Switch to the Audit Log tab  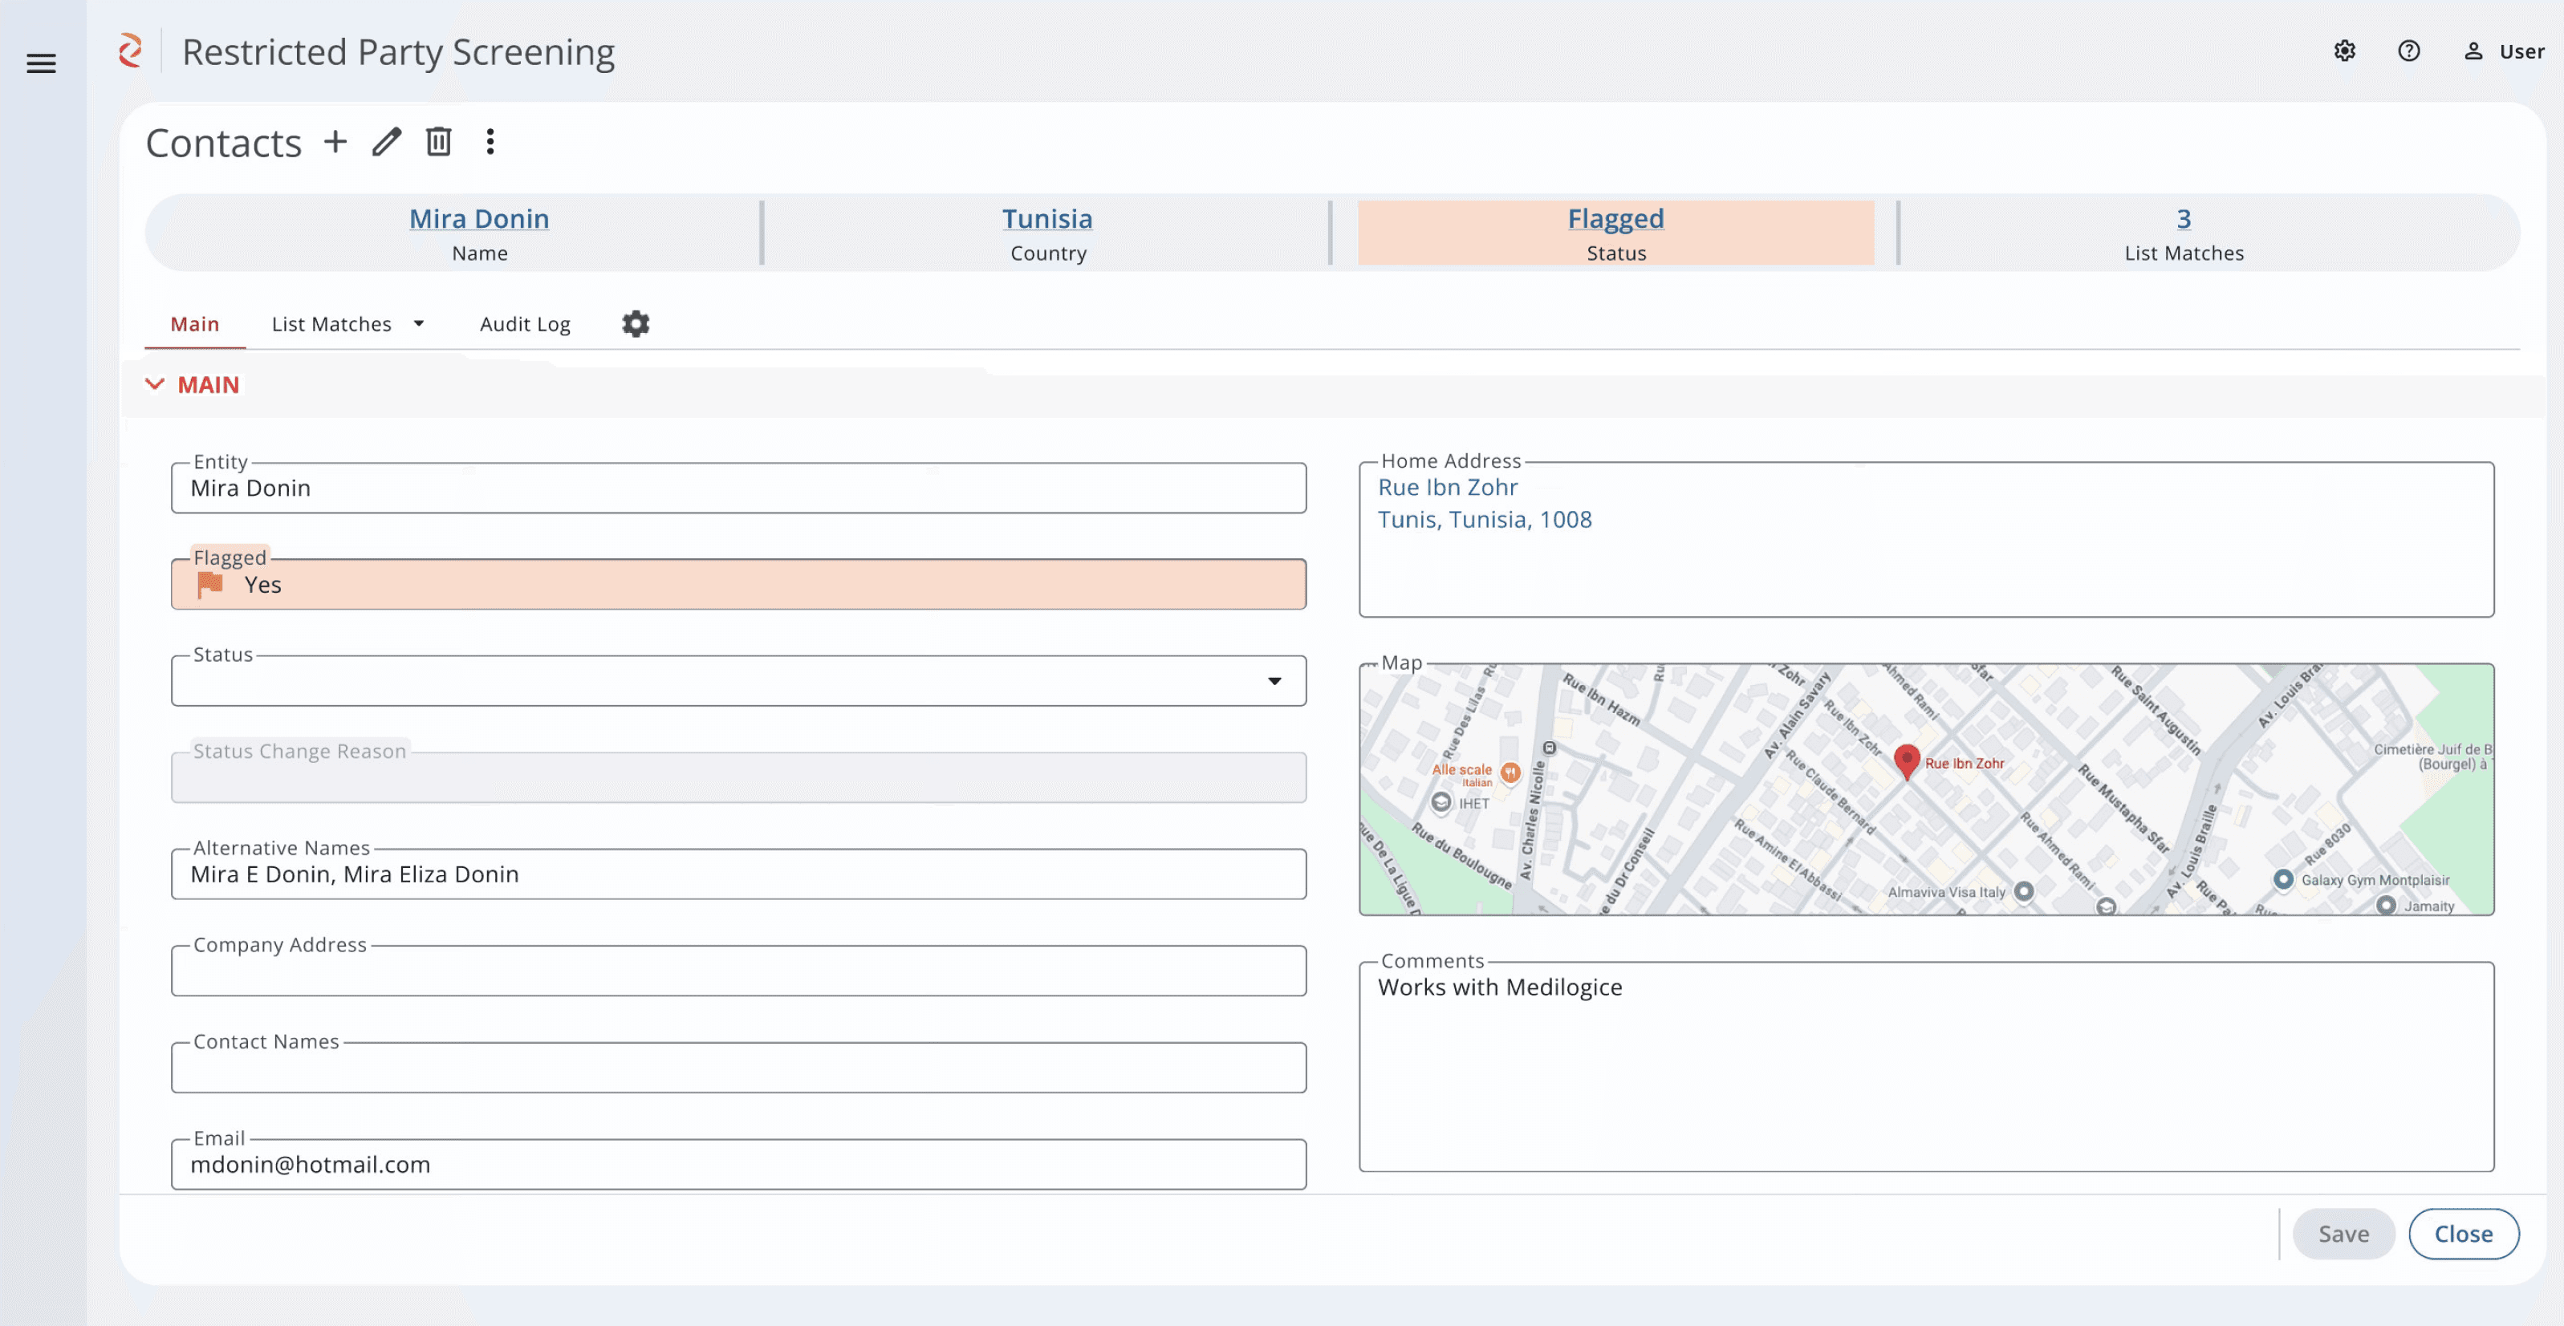(525, 323)
